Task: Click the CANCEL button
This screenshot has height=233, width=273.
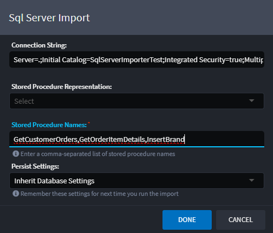Action: (241, 220)
